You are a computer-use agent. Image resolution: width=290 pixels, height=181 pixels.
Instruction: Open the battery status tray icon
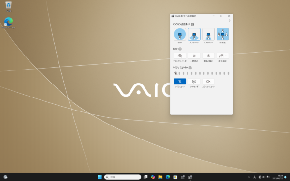click(x=268, y=177)
